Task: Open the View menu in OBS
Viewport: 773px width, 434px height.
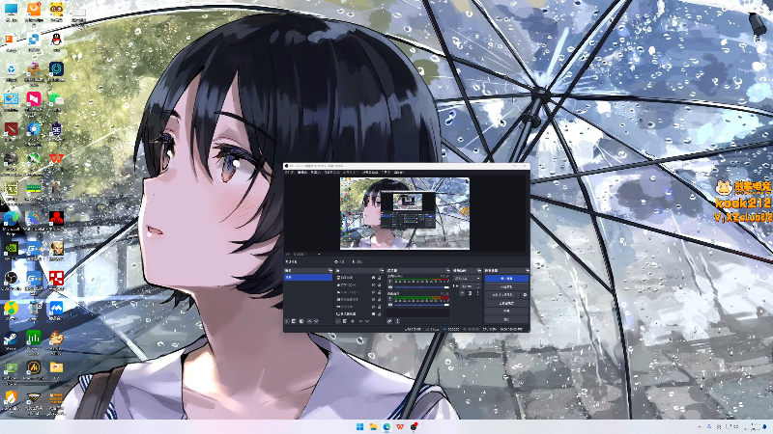Action: pos(316,173)
